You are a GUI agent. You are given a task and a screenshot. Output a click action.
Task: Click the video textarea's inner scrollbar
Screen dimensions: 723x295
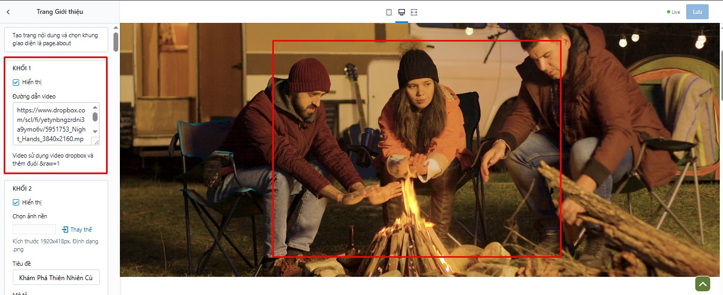95,117
